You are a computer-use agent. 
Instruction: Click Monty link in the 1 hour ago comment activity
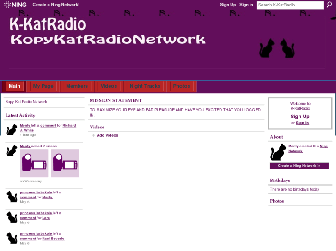25,125
